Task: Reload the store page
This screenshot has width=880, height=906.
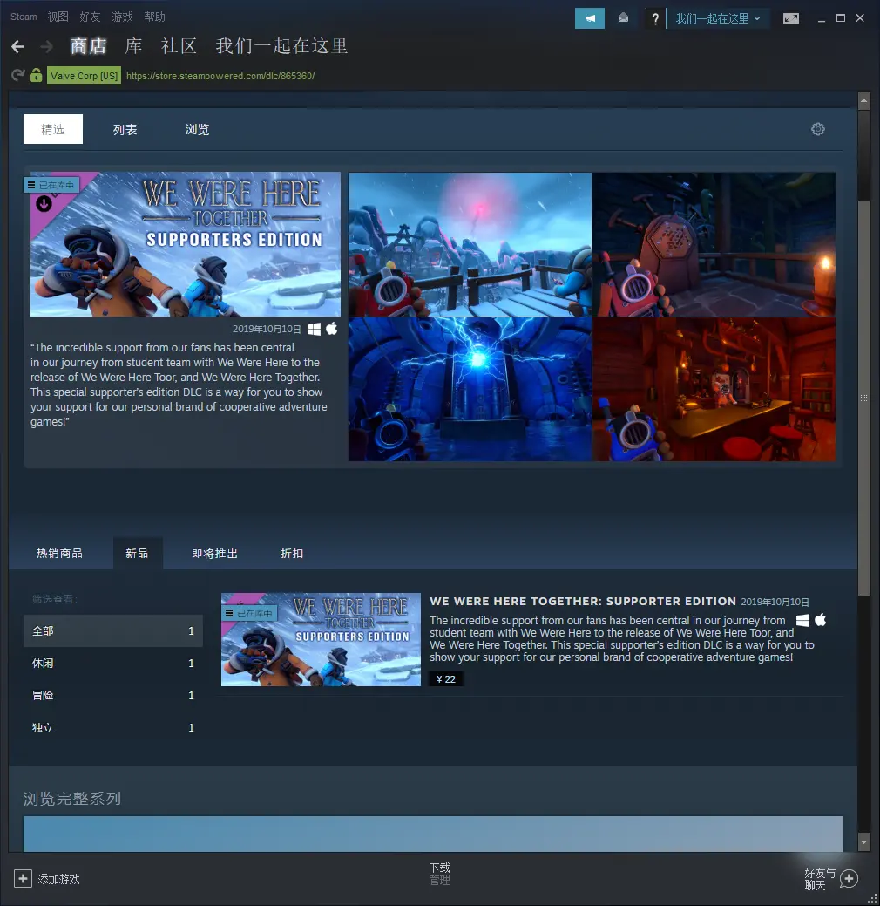Action: coord(18,76)
